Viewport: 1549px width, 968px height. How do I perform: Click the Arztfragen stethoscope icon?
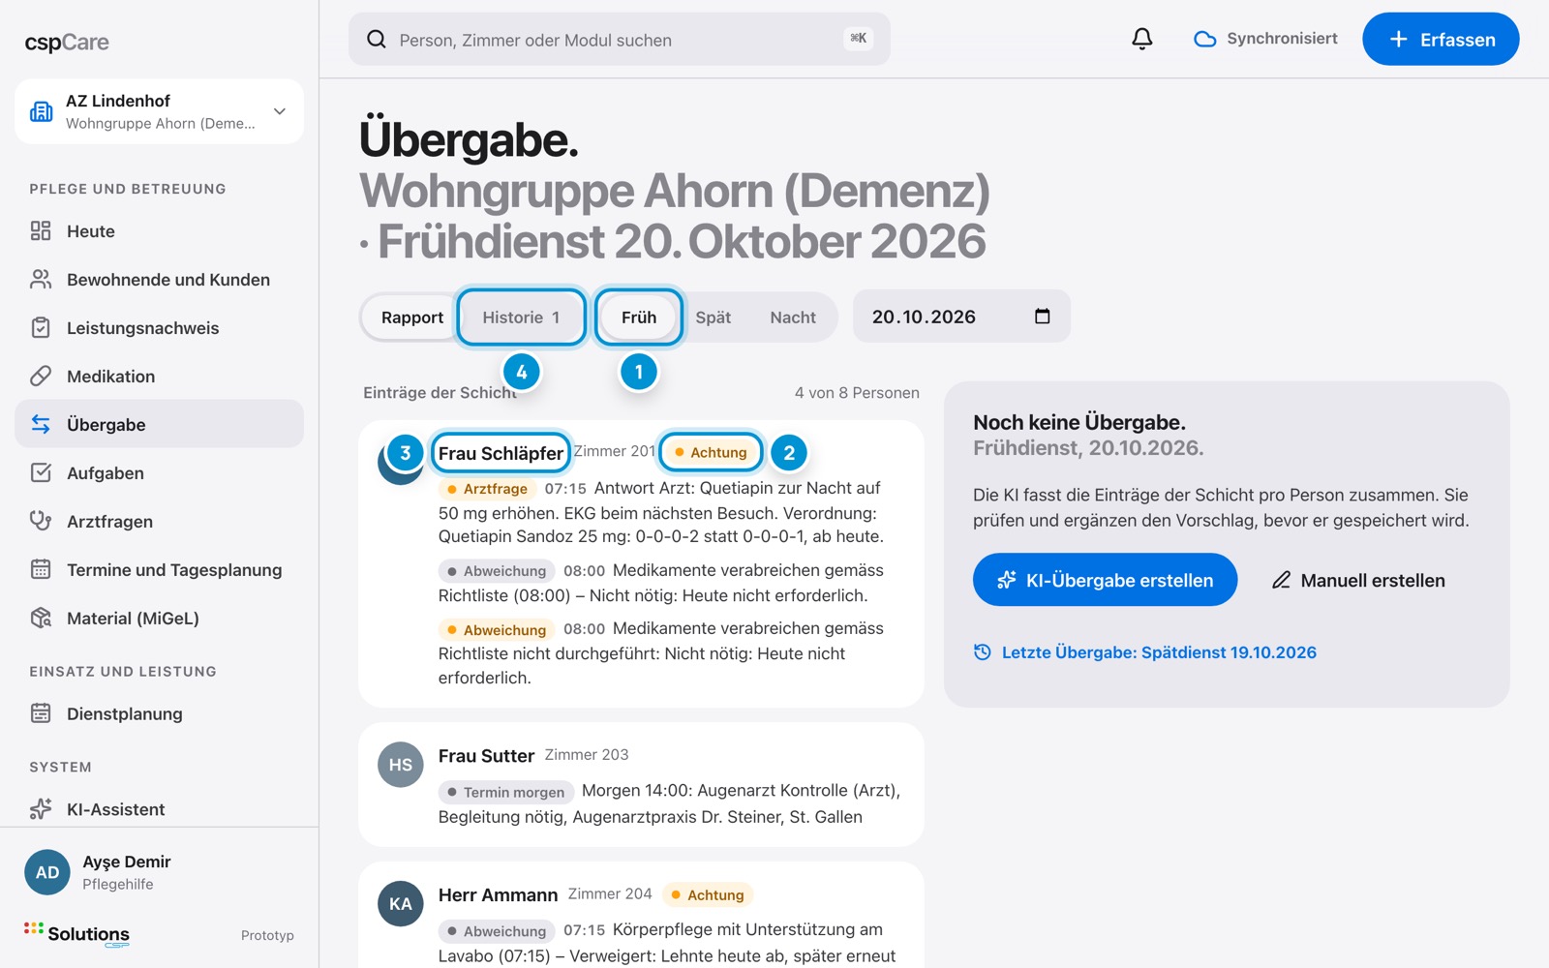[x=41, y=521]
